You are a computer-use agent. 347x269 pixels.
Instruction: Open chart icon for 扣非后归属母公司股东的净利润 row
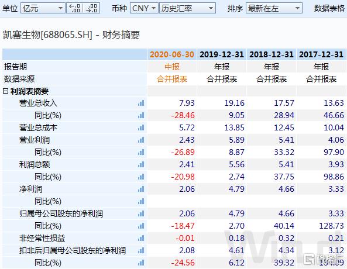pos(141,250)
